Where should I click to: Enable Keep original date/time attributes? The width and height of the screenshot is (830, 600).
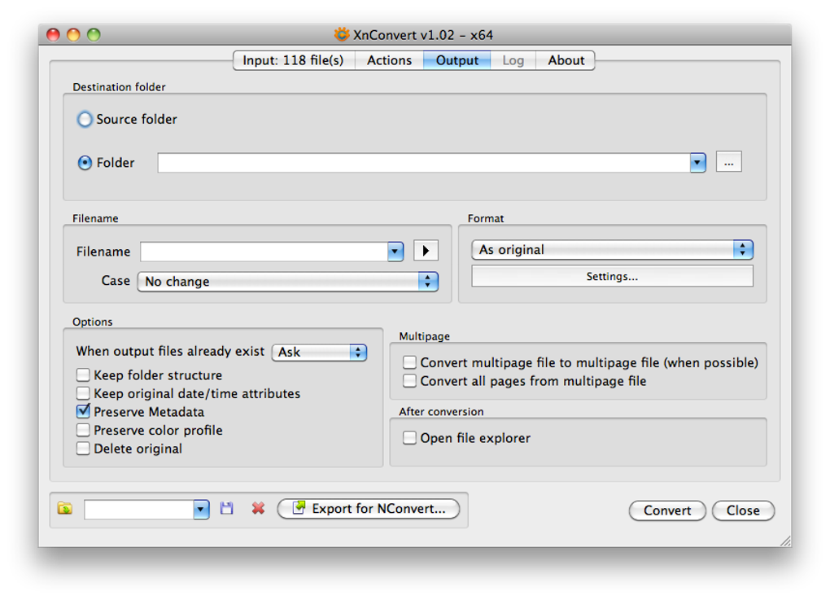point(83,393)
